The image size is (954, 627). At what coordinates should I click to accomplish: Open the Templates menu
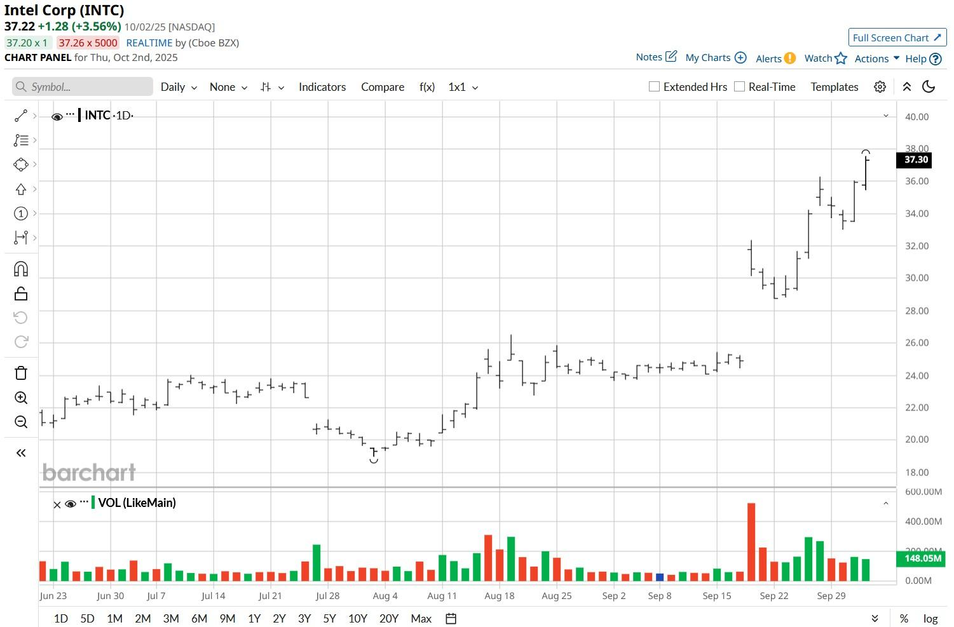pyautogui.click(x=835, y=87)
